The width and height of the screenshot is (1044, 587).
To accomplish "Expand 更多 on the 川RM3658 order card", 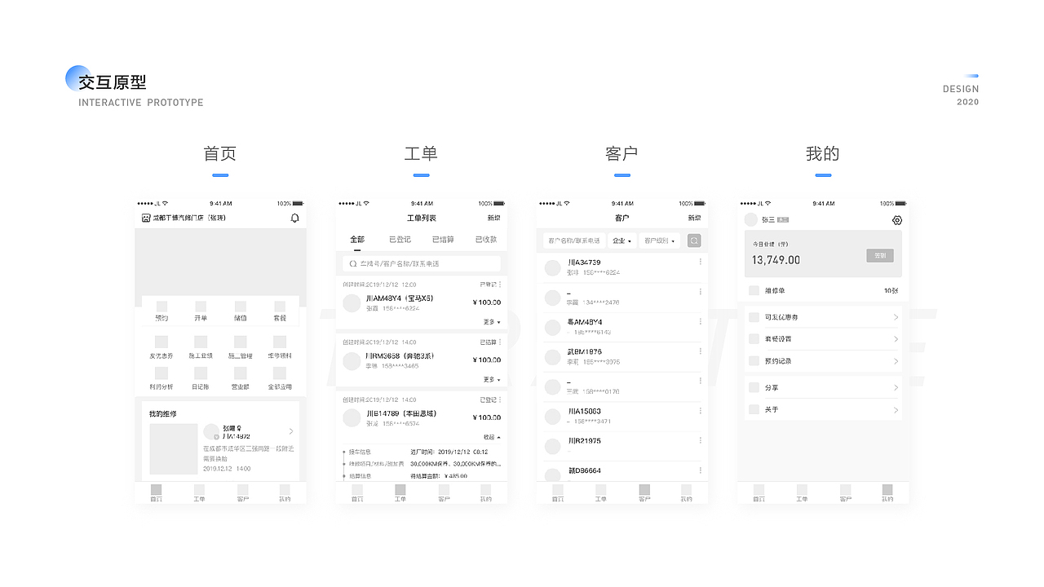I will pyautogui.click(x=492, y=380).
